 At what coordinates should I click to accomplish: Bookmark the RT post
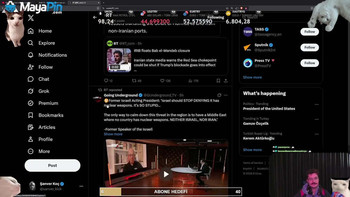pos(218,81)
